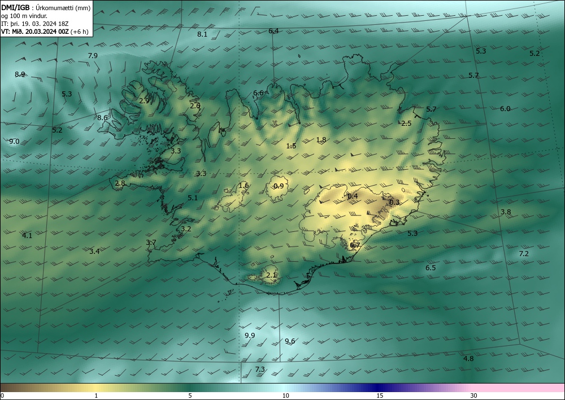
Task: Click the pink end of the color scale
Action: point(519,388)
